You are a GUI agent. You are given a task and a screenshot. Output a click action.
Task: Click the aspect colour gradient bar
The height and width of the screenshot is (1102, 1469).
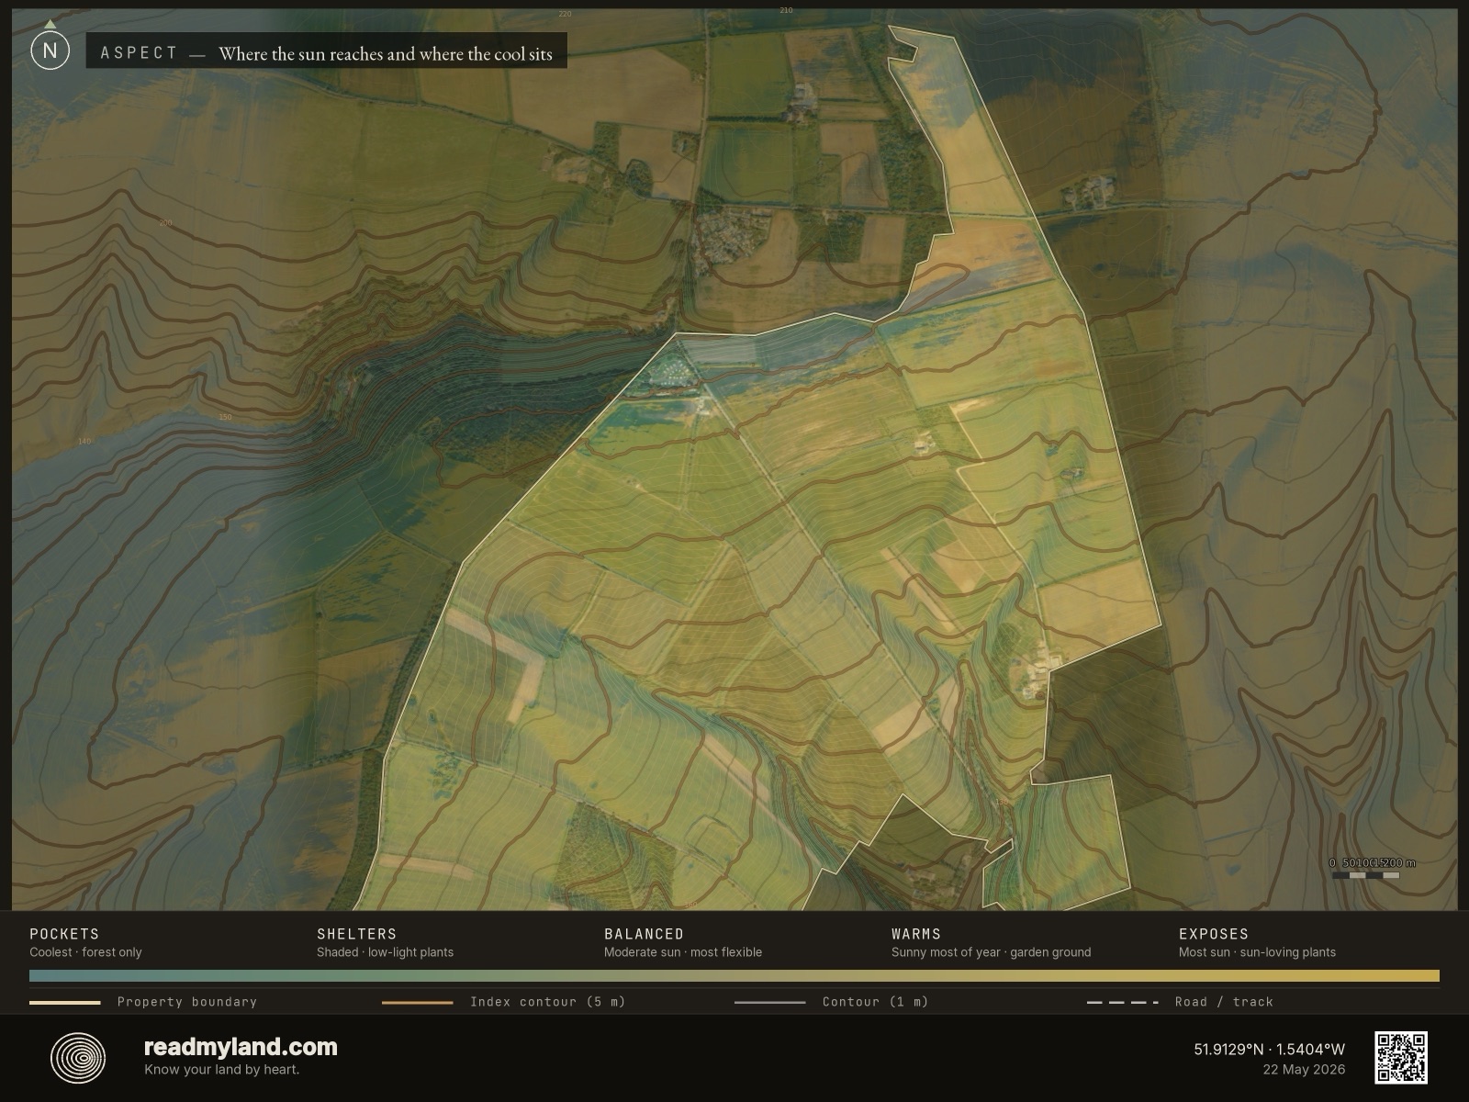coord(734,976)
